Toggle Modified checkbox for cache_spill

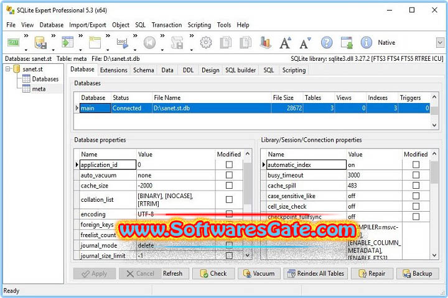[x=416, y=186]
